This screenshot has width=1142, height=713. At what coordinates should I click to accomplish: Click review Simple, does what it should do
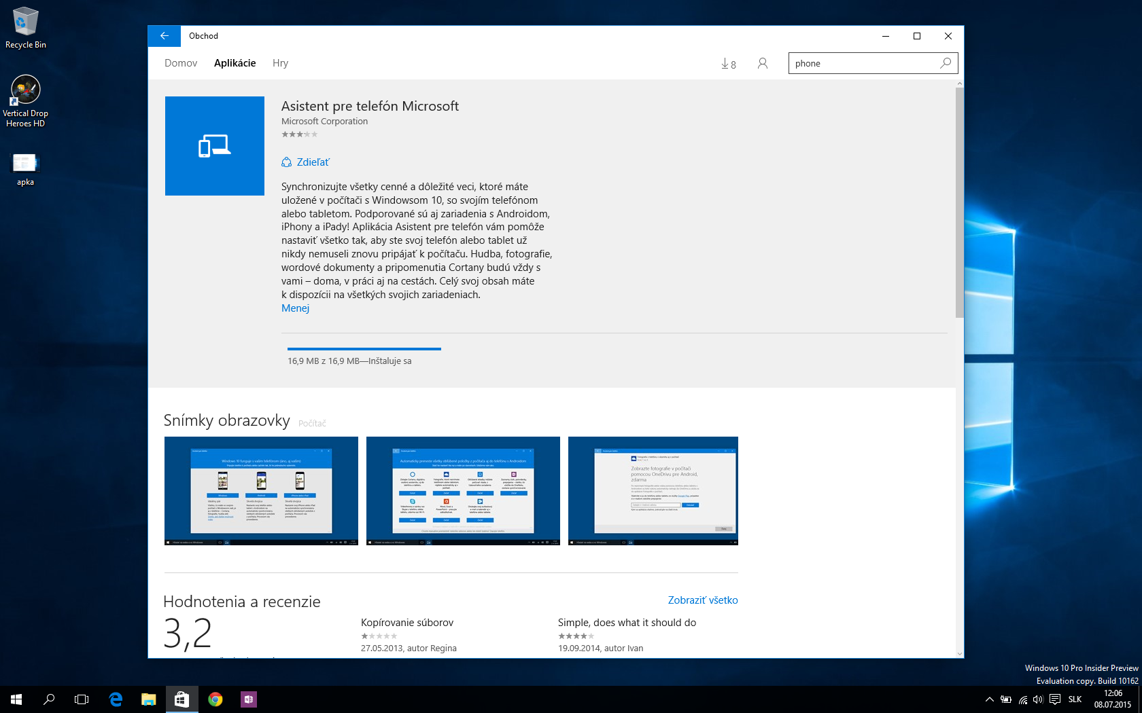click(x=627, y=623)
